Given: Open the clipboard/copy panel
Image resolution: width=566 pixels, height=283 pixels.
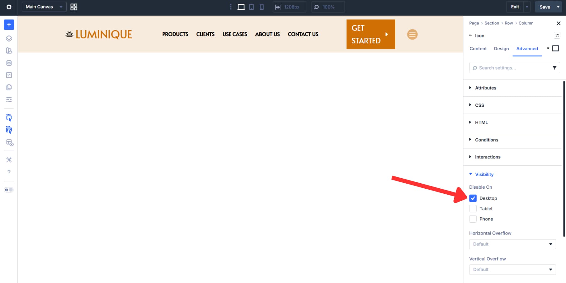Looking at the screenshot, I should pos(9,87).
